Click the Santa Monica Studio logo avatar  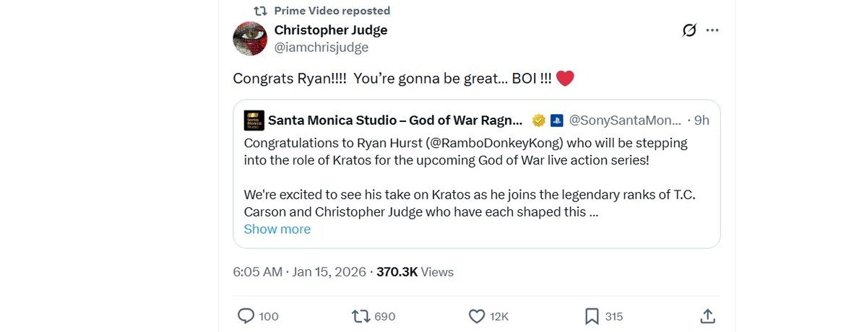[x=254, y=120]
